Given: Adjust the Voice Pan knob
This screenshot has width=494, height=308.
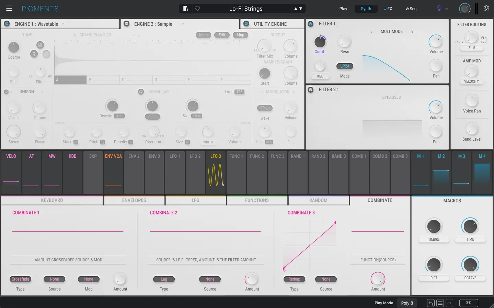Looking at the screenshot, I should tap(472, 101).
